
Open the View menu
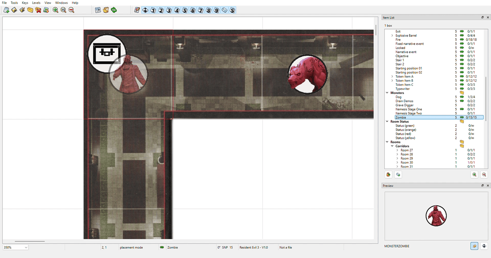(48, 3)
